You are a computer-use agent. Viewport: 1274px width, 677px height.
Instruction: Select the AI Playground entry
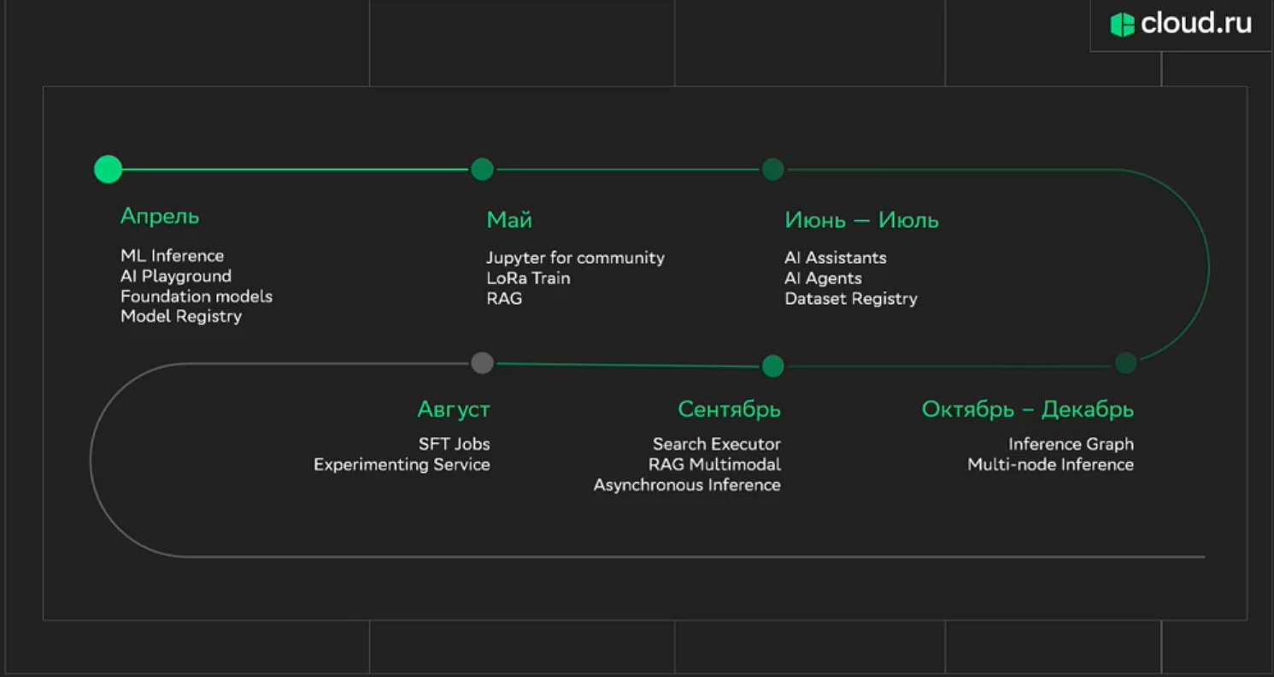176,276
